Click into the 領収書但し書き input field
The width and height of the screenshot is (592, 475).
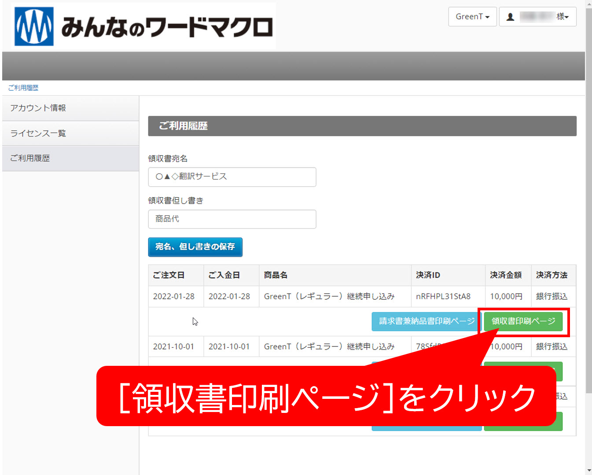click(x=232, y=219)
